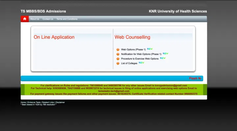Click orange bullet beside List of Colleges
The image size is (237, 131).
(118, 63)
